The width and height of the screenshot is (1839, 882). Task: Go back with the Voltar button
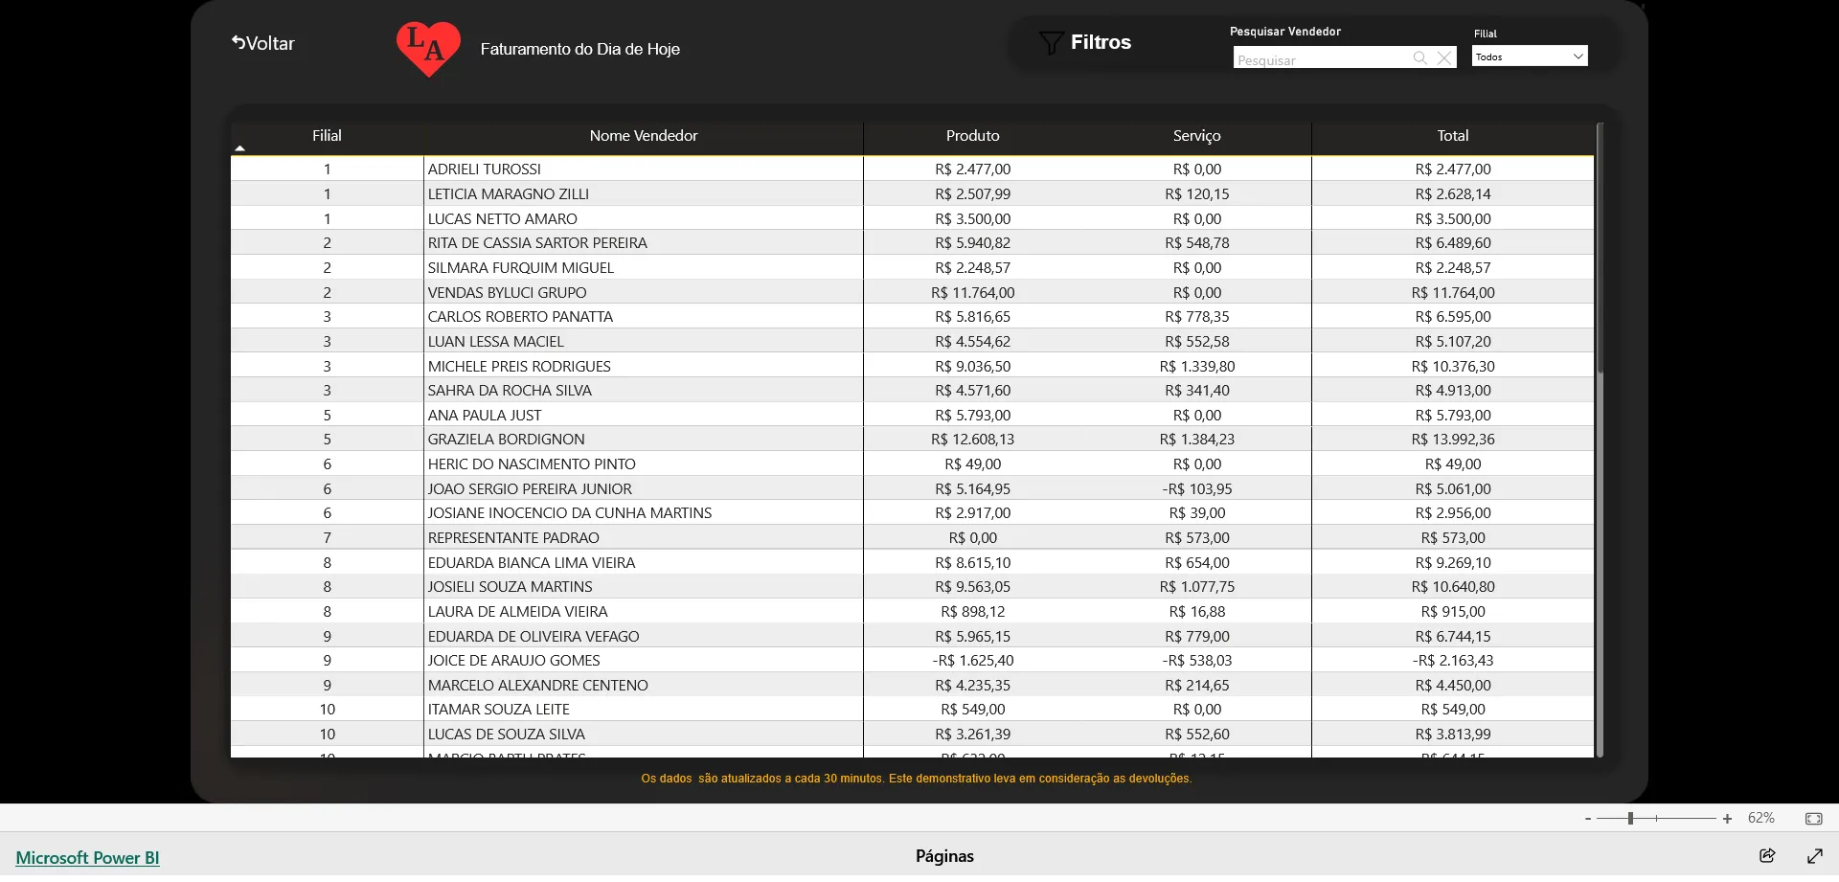coord(262,43)
